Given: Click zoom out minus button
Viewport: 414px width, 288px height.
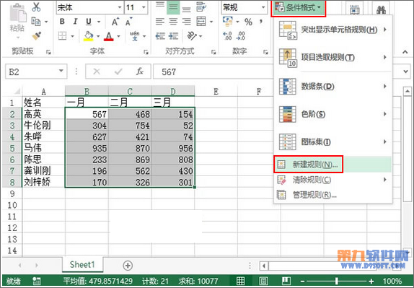Looking at the screenshot, I should coord(303,281).
